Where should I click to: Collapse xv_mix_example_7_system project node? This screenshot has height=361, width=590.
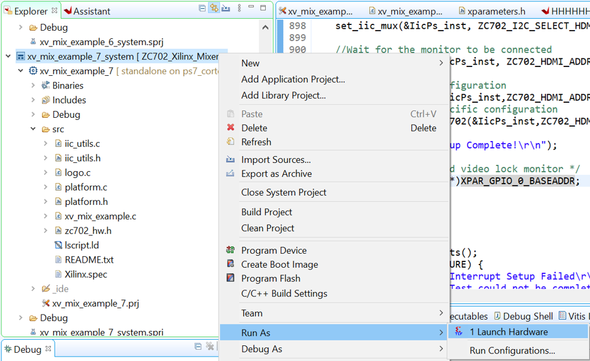[x=8, y=56]
